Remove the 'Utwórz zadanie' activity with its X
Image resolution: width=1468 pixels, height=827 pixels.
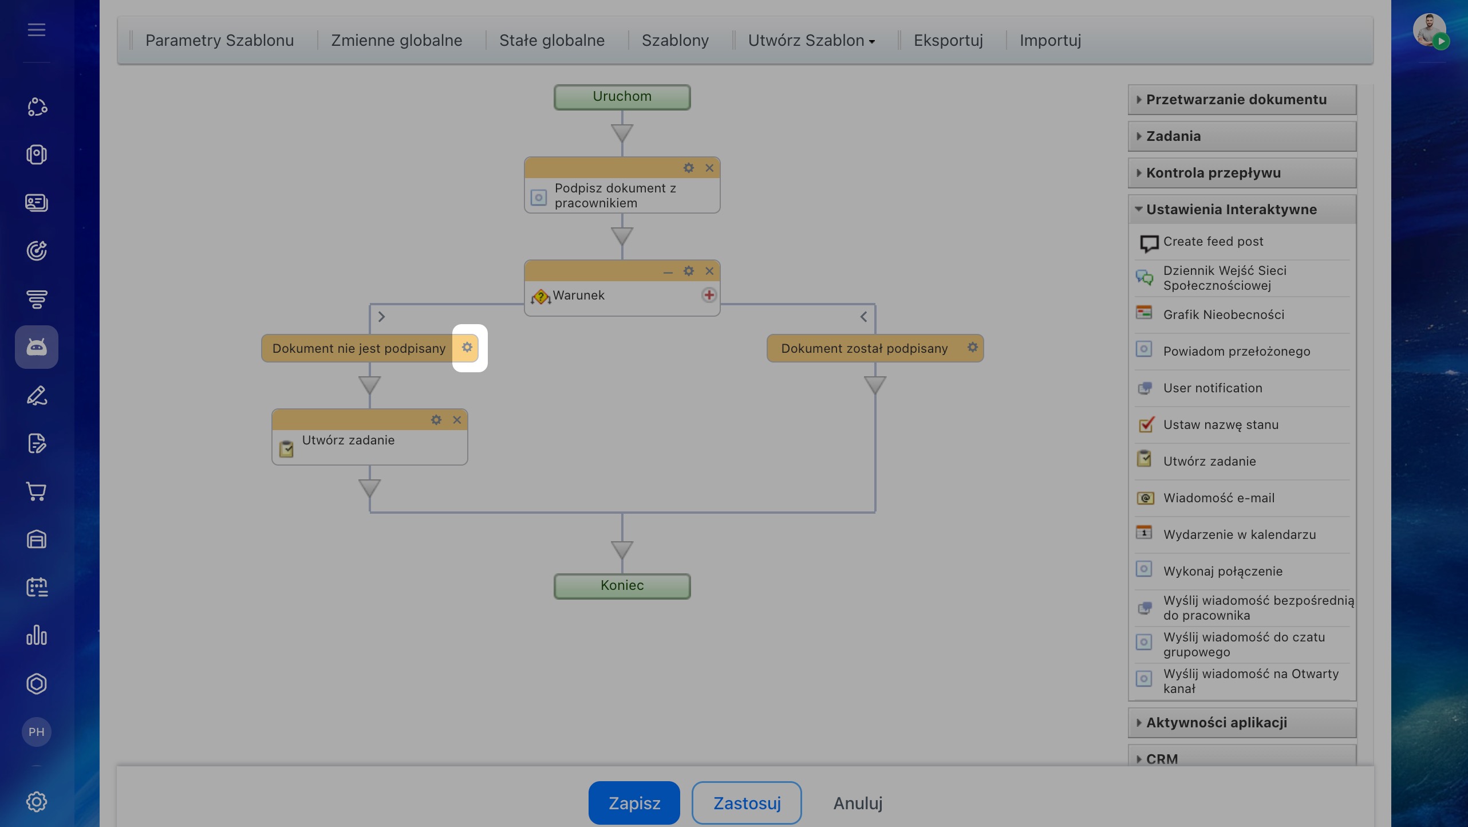(457, 420)
